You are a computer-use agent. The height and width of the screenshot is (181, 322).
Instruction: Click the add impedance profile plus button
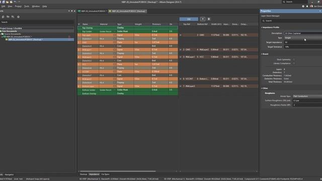point(203,19)
